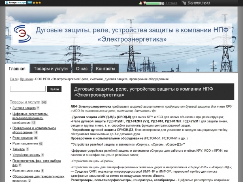This screenshot has height=182, width=243.
Task: Follow the Tiu.ru breadcrumb link
Action: 14,79
